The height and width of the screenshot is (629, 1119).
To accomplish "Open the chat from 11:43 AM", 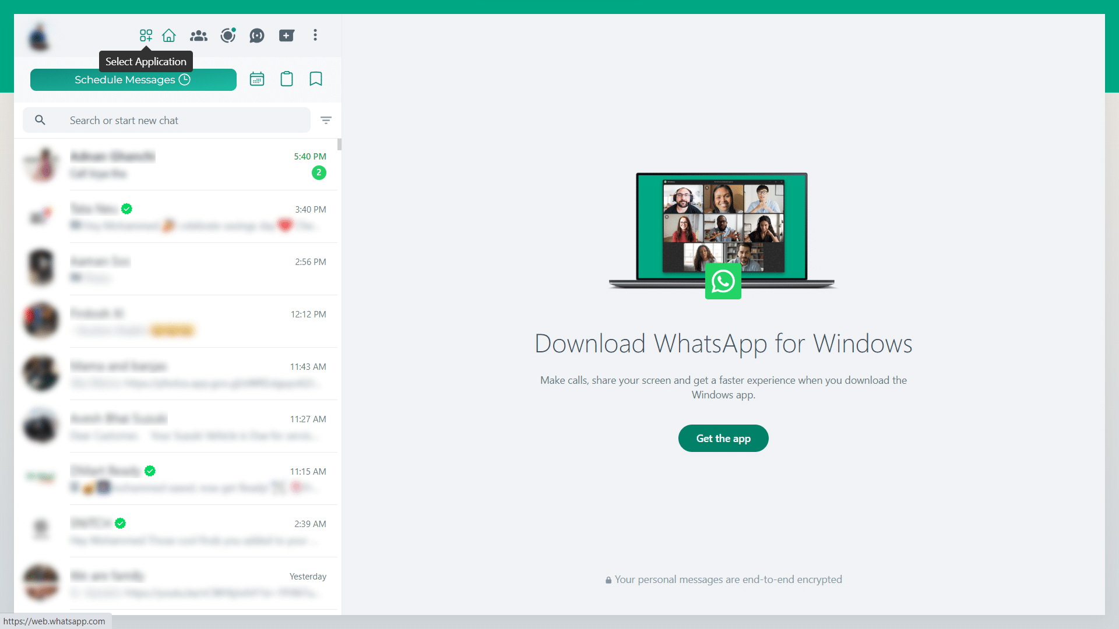I will (x=176, y=374).
